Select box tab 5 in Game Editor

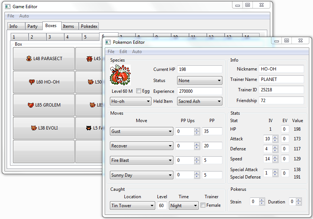pyautogui.click(x=91, y=37)
